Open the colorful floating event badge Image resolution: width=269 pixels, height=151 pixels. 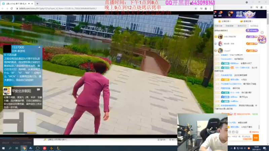262,39
